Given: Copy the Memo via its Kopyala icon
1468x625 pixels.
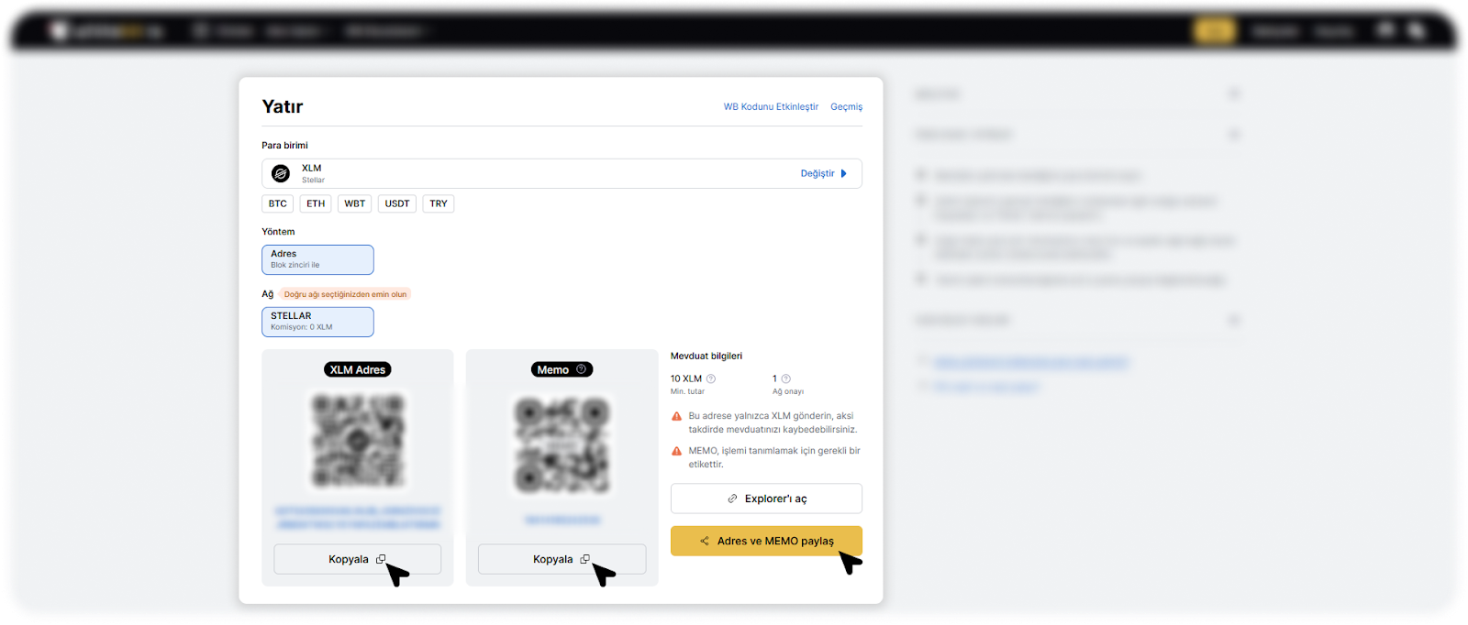Looking at the screenshot, I should pyautogui.click(x=584, y=559).
